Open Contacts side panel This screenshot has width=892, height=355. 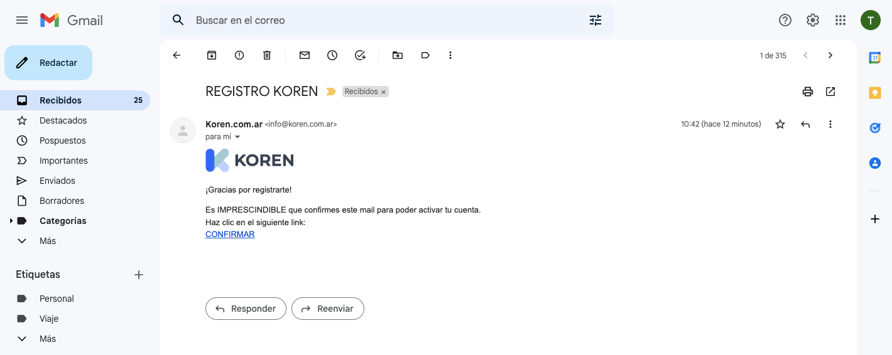pos(875,163)
